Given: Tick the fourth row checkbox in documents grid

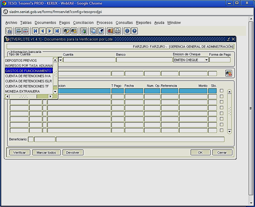Looking at the screenshot, I should 221,108.
